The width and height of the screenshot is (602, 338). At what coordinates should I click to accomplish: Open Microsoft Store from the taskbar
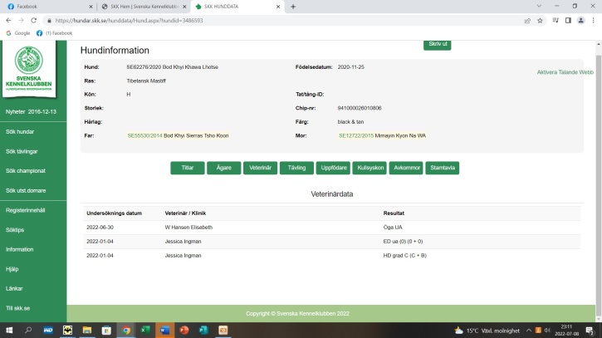[x=106, y=331]
